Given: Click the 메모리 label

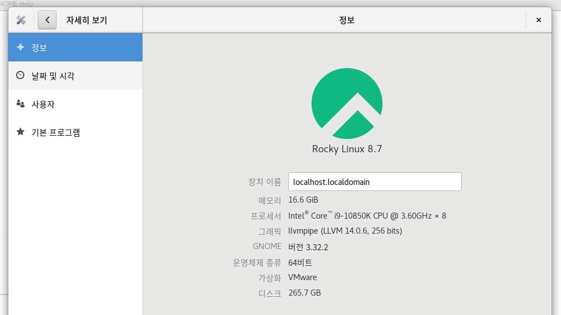Looking at the screenshot, I should click(x=270, y=200).
